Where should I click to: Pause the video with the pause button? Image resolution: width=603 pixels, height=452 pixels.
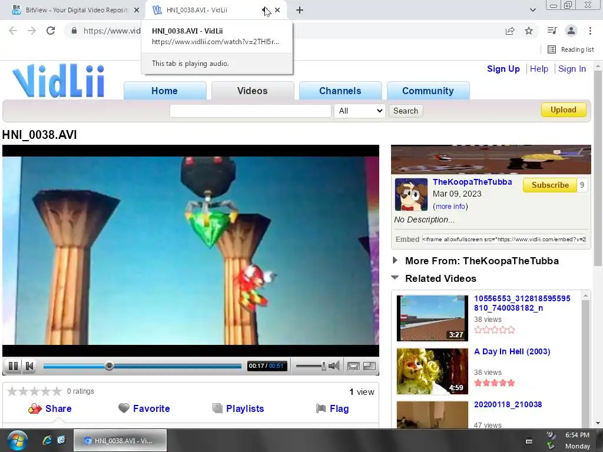[13, 366]
